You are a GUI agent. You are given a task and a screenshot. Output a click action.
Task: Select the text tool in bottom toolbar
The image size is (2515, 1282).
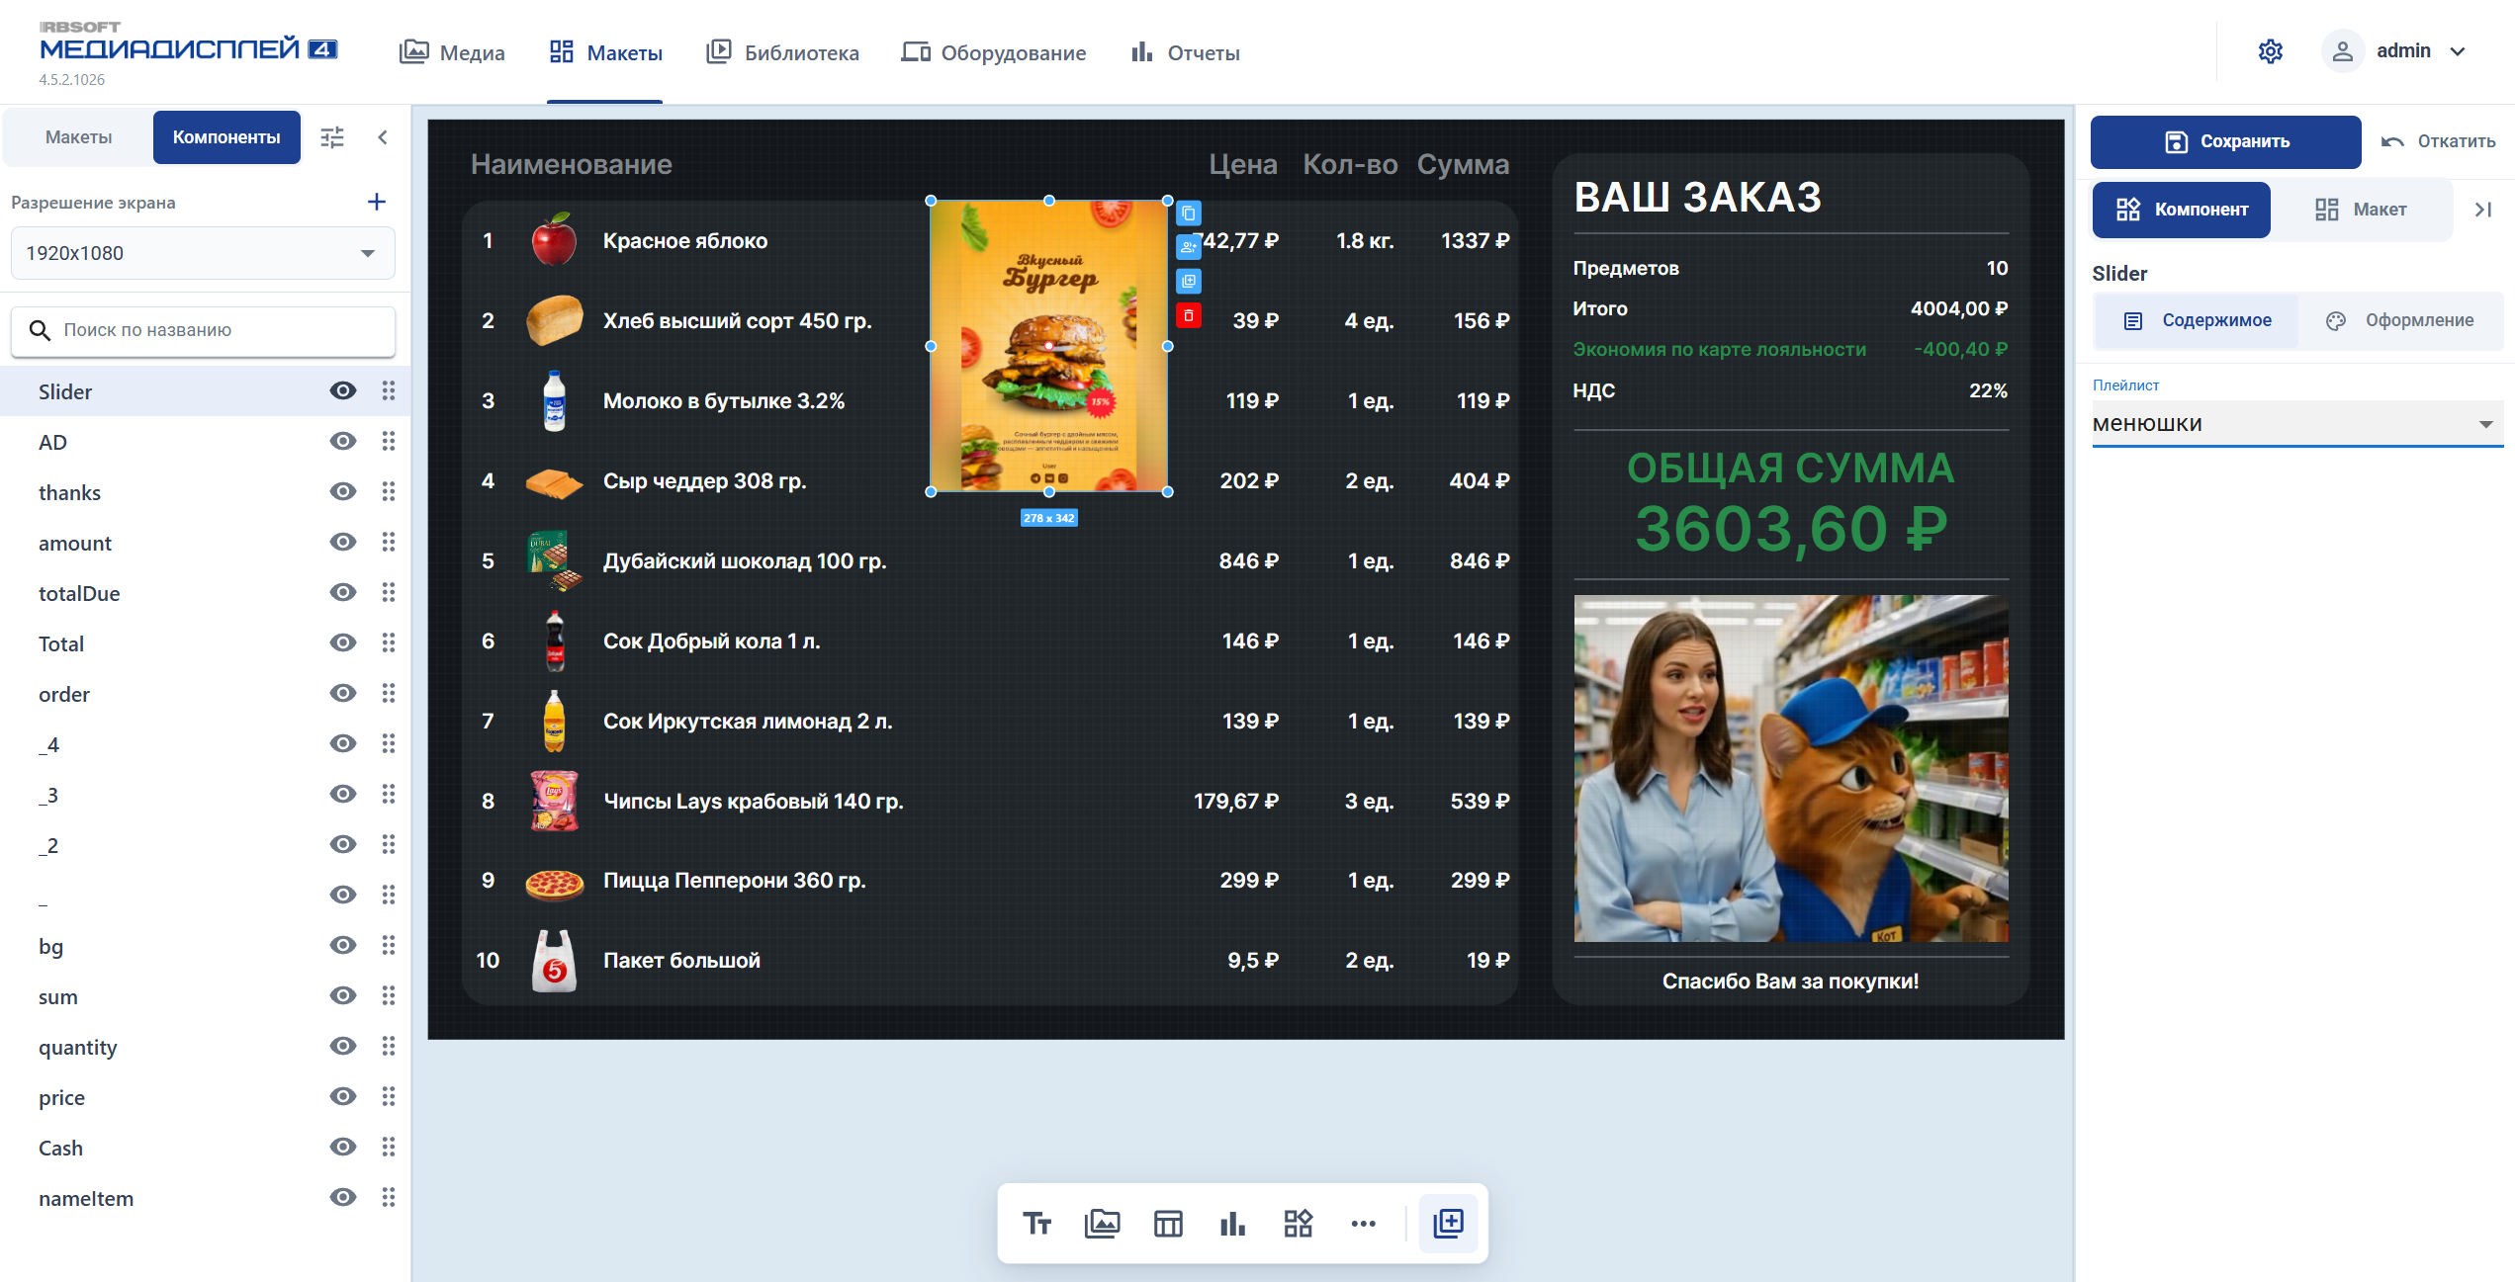tap(1036, 1224)
